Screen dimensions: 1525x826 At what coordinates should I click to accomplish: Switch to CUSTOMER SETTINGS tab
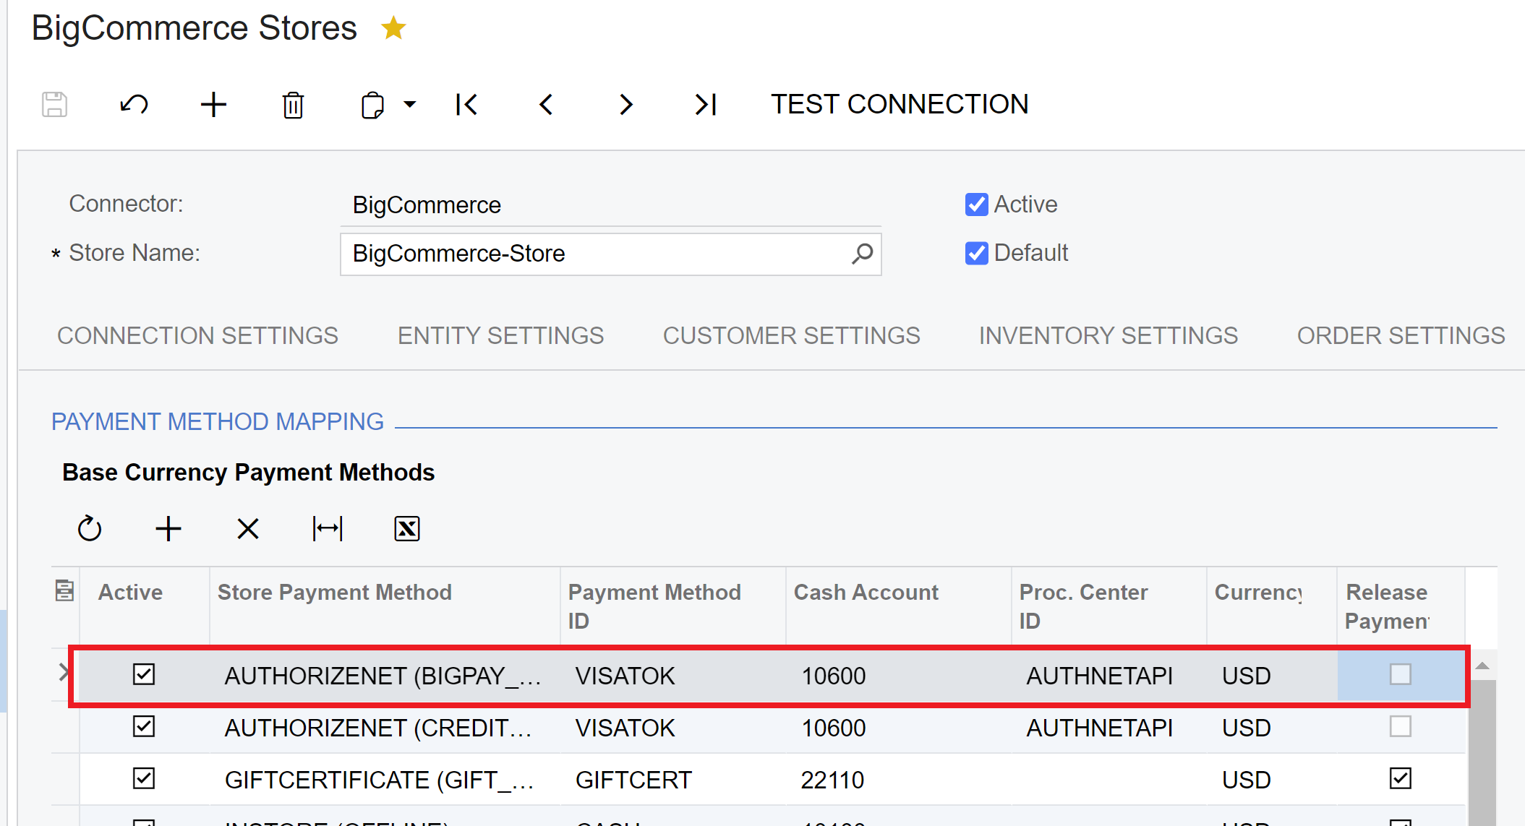tap(791, 335)
